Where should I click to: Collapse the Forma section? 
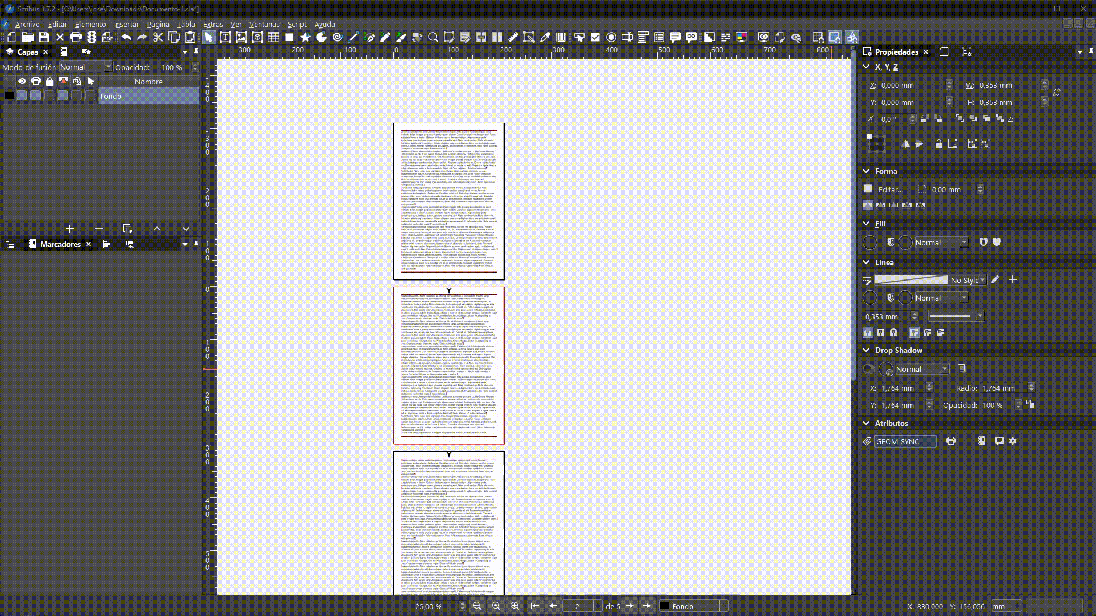[866, 171]
